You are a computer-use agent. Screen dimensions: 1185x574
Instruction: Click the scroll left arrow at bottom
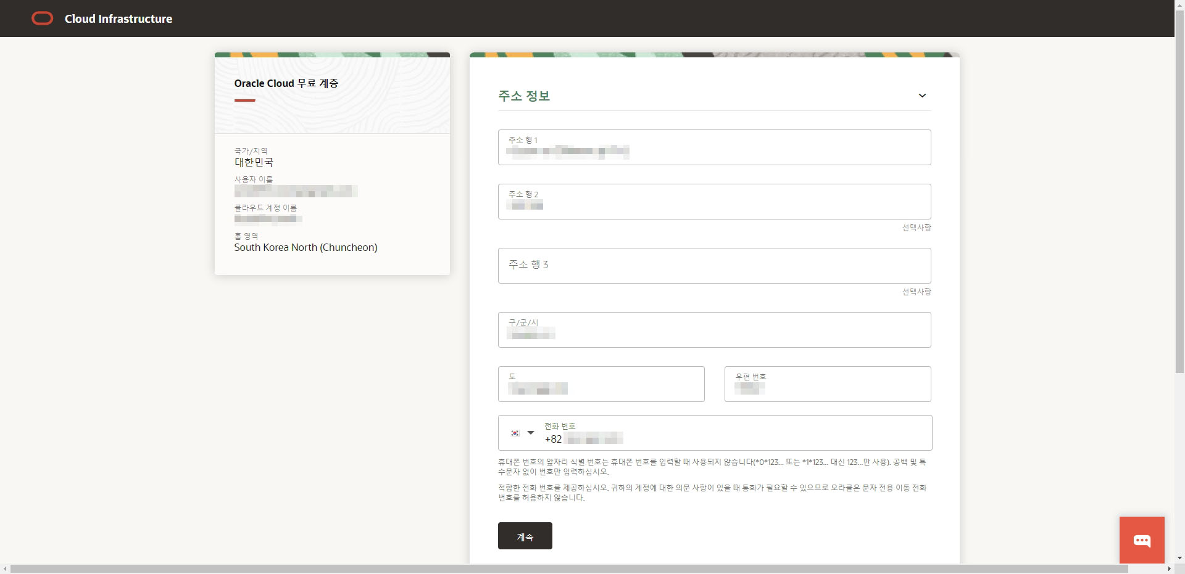5,568
